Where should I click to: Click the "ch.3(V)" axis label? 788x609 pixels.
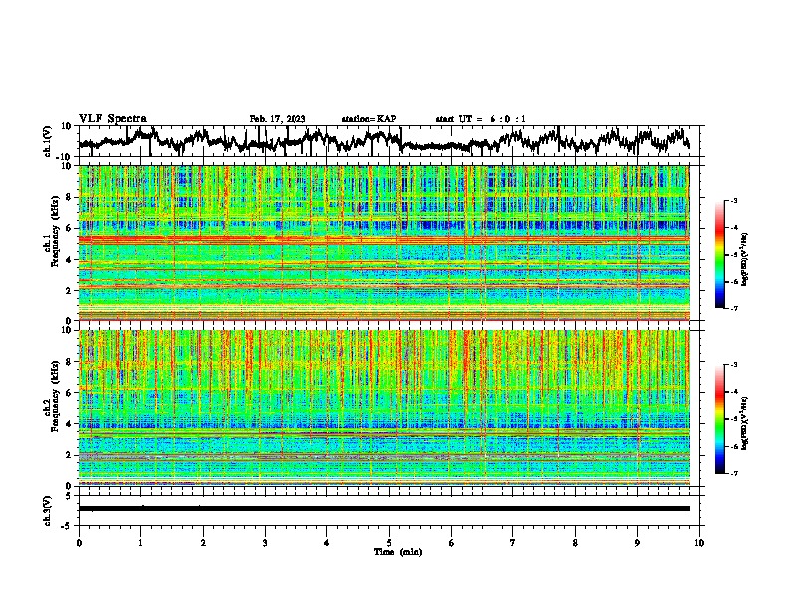[x=47, y=510]
